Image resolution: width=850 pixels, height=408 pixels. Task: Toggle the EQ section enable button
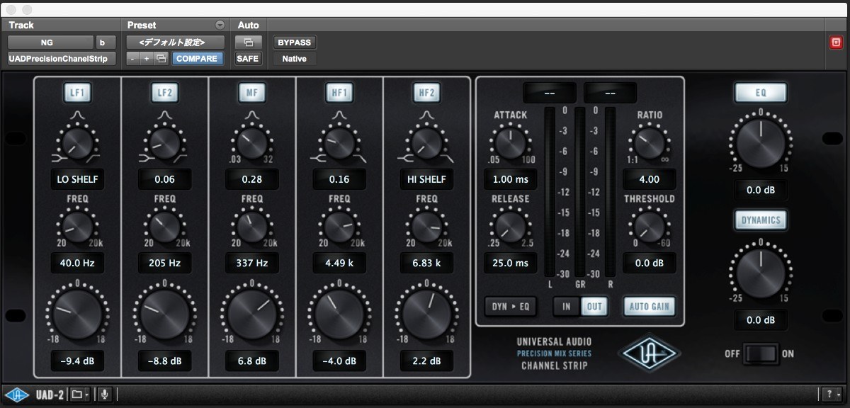pos(760,92)
